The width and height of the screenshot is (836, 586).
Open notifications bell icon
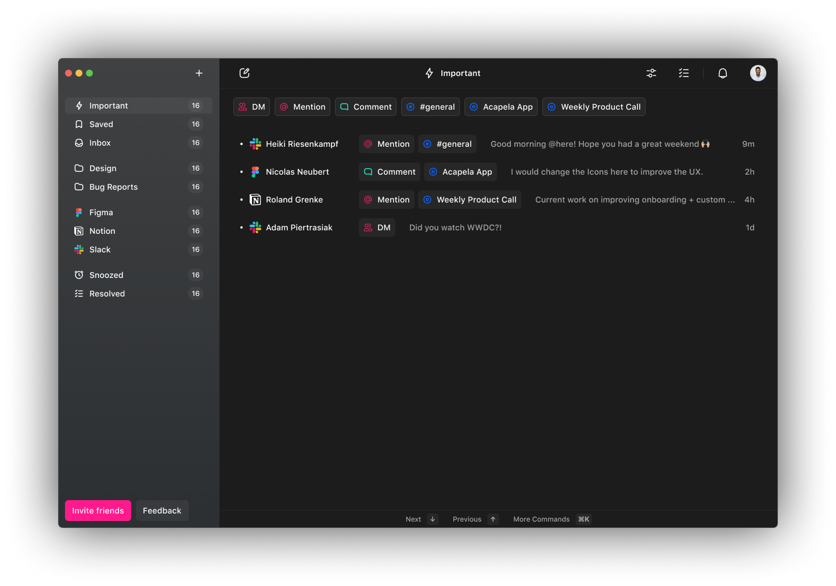pyautogui.click(x=723, y=73)
